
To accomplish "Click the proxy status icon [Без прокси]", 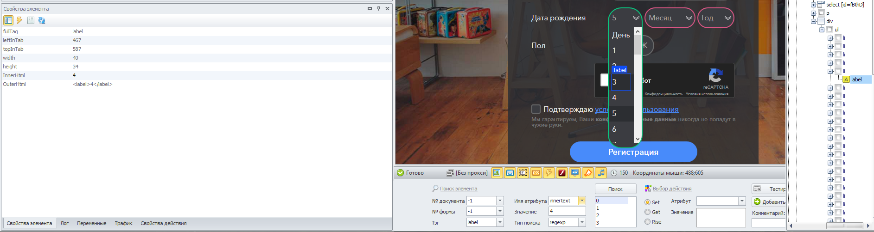I will tap(450, 173).
